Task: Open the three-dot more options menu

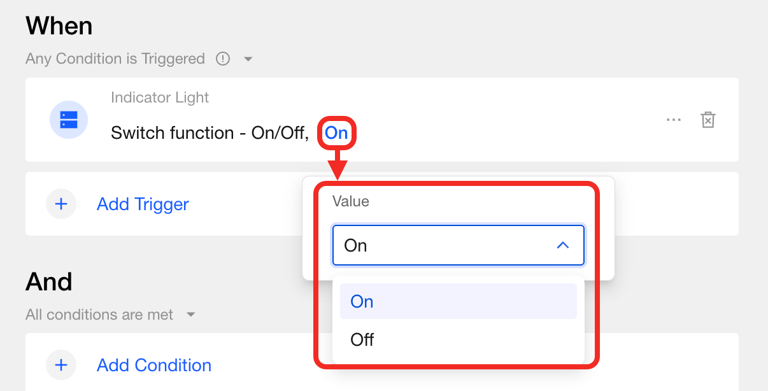Action: pyautogui.click(x=673, y=120)
